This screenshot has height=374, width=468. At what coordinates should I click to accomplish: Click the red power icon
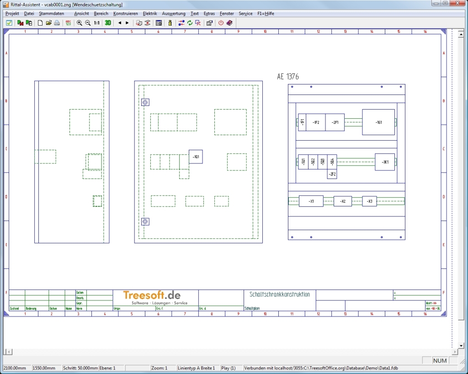[221, 22]
